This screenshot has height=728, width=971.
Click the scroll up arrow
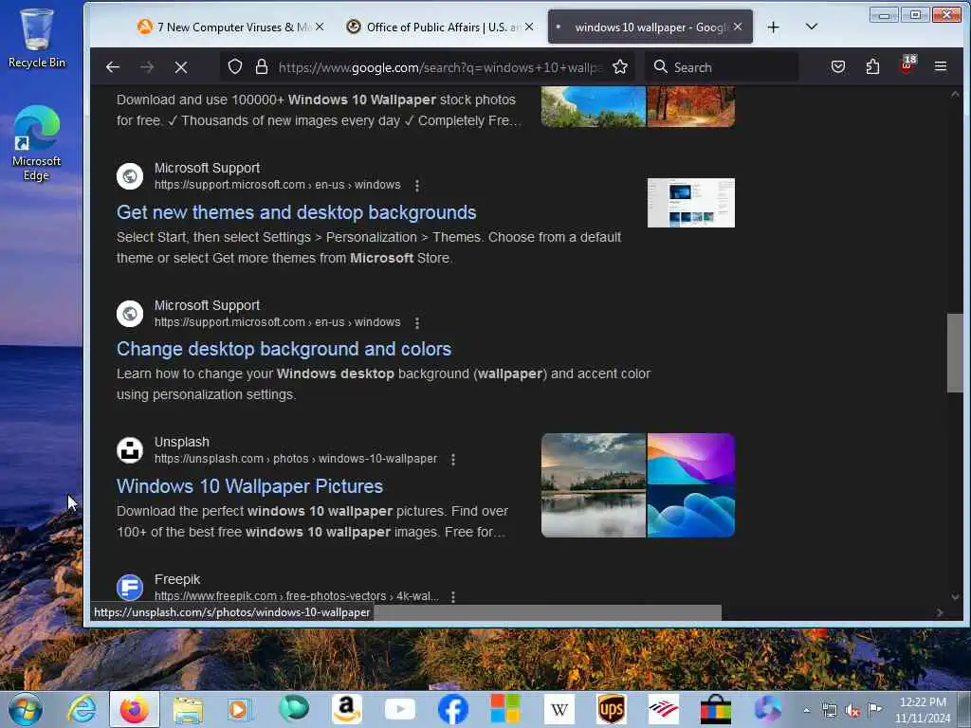[x=955, y=94]
